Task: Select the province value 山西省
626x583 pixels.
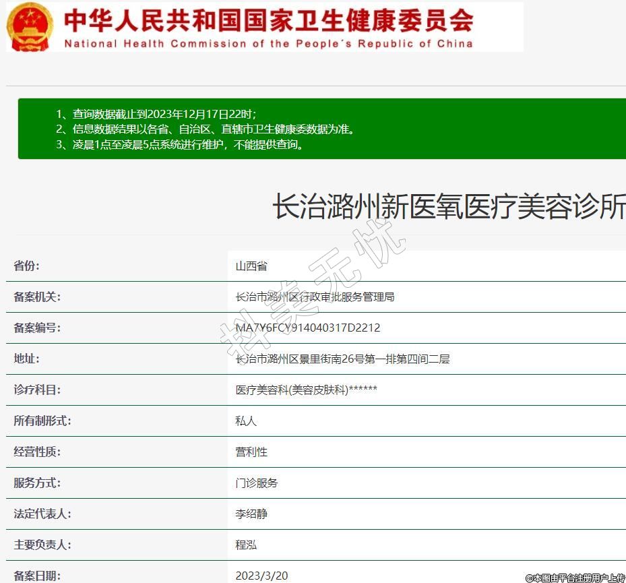Action: (251, 266)
